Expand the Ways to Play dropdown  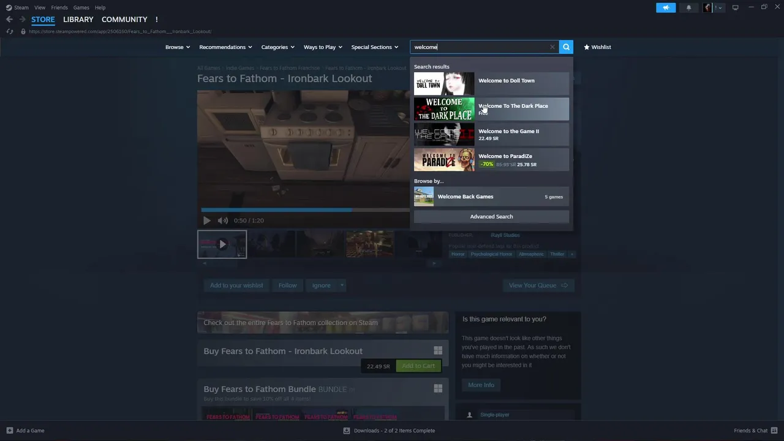[323, 47]
